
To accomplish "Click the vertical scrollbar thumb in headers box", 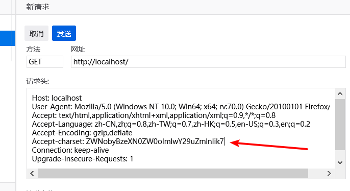I will tap(340, 125).
